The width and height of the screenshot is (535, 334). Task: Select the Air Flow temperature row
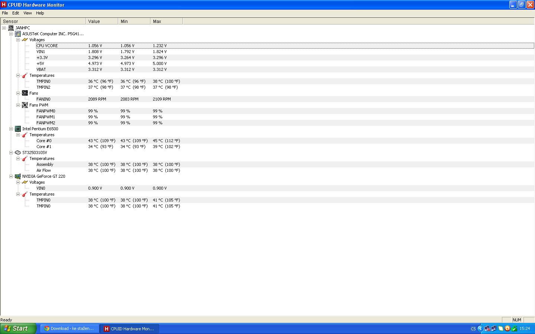285,170
